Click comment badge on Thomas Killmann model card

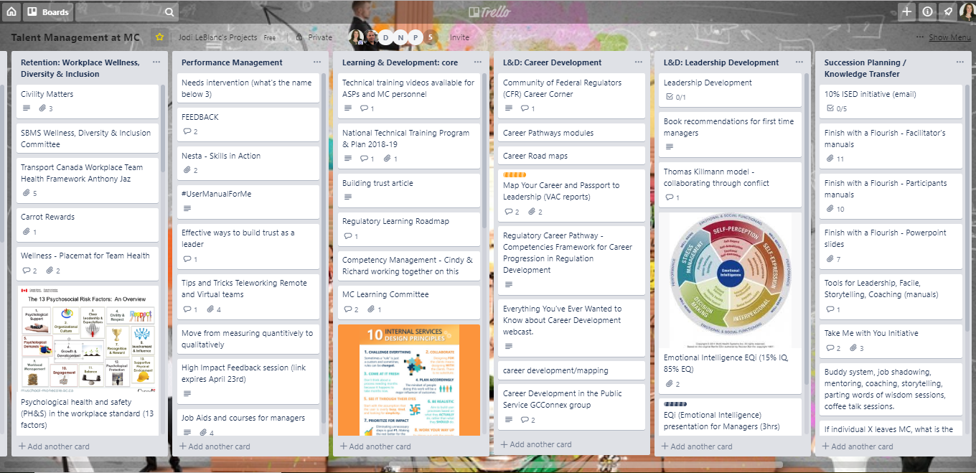pyautogui.click(x=672, y=197)
